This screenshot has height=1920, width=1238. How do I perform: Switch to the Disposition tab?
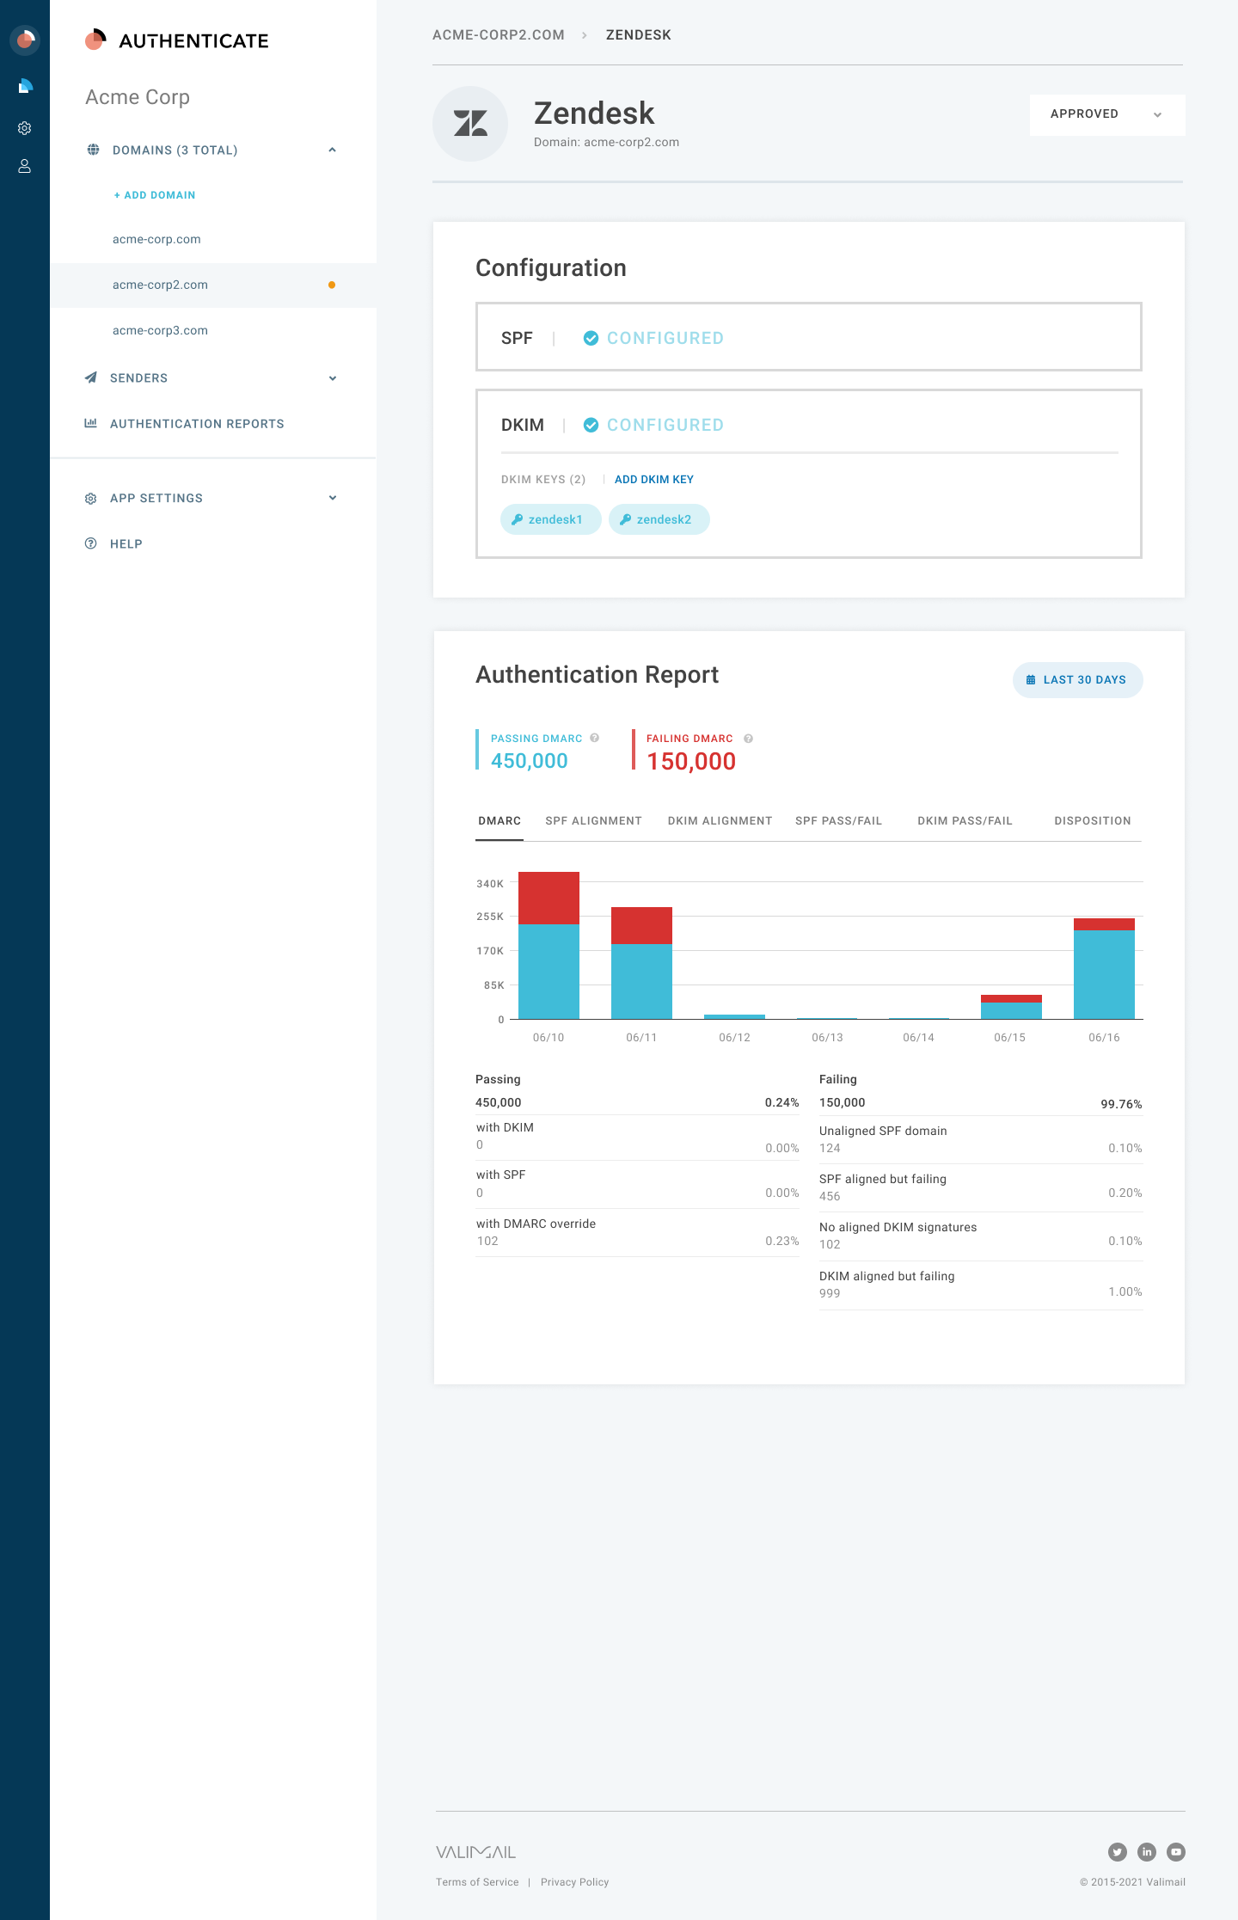(x=1093, y=821)
